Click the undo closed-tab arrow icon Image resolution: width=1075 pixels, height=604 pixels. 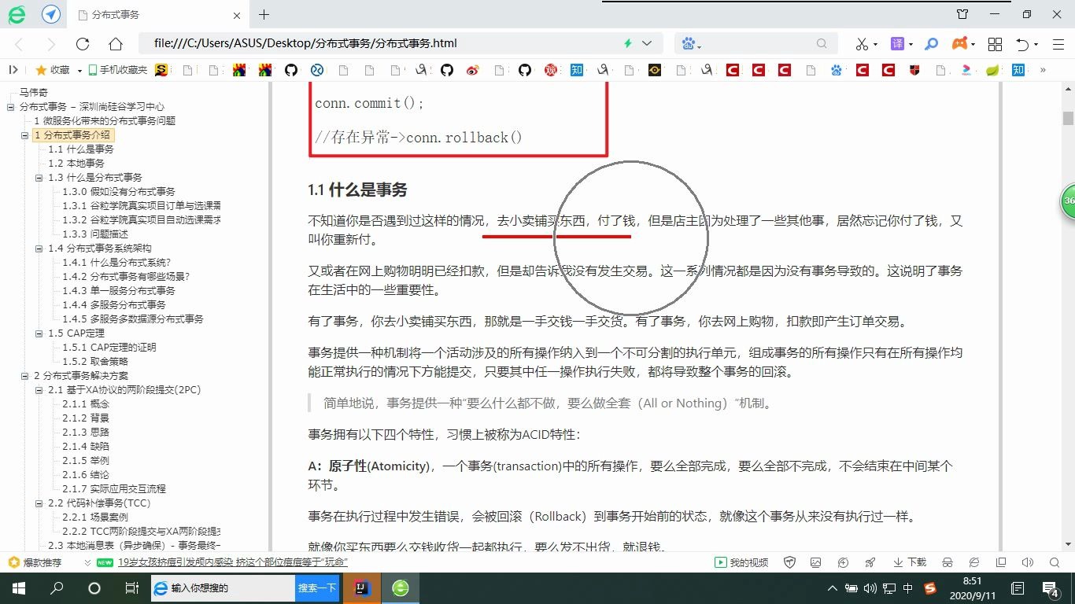(1022, 44)
